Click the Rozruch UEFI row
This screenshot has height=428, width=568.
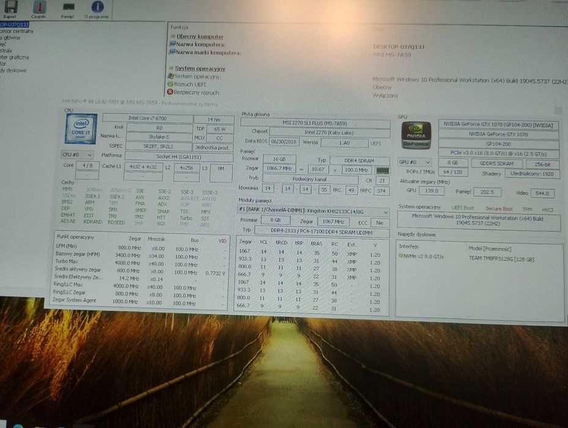191,84
